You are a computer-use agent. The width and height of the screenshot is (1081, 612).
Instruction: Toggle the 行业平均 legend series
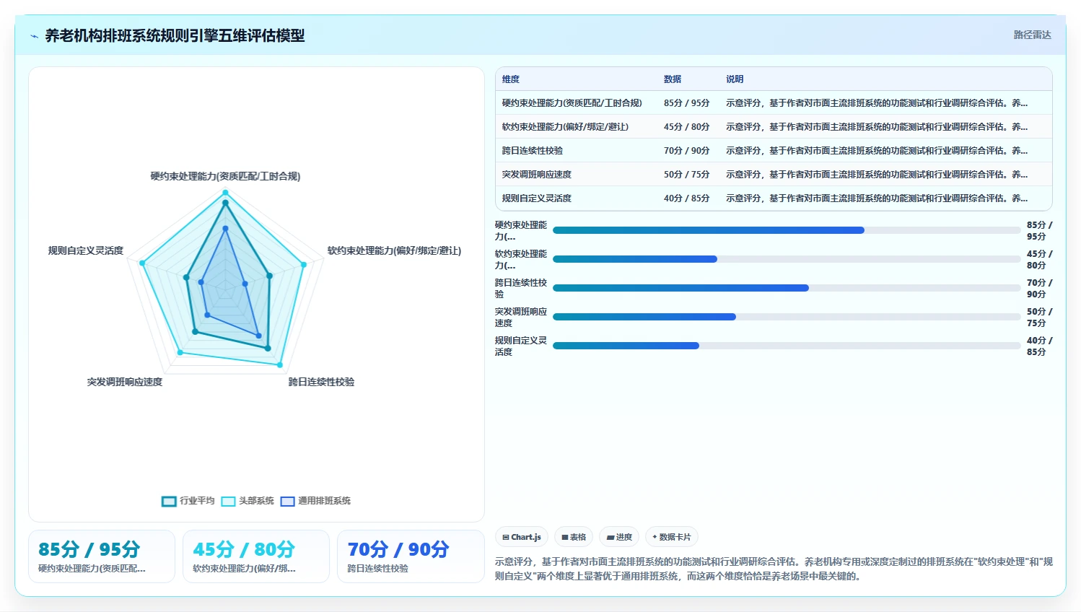(x=188, y=501)
